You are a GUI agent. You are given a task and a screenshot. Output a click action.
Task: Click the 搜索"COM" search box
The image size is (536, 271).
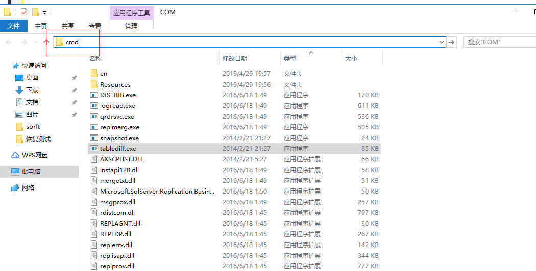499,42
